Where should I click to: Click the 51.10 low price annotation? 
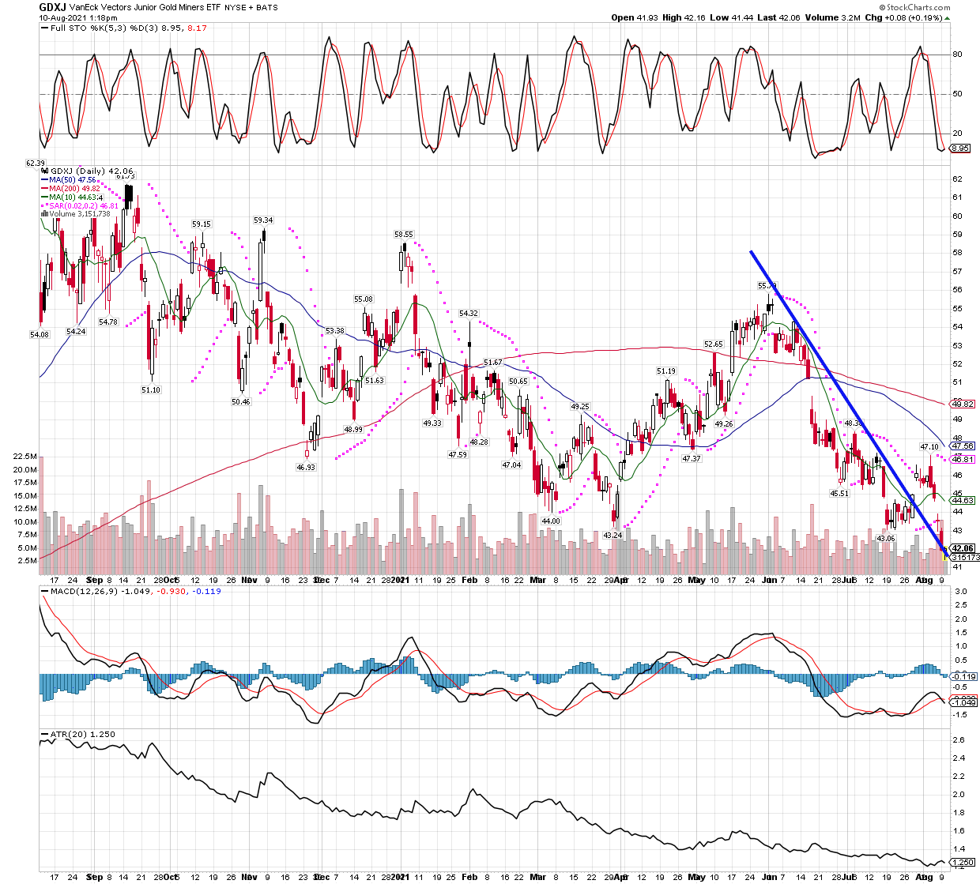151,390
